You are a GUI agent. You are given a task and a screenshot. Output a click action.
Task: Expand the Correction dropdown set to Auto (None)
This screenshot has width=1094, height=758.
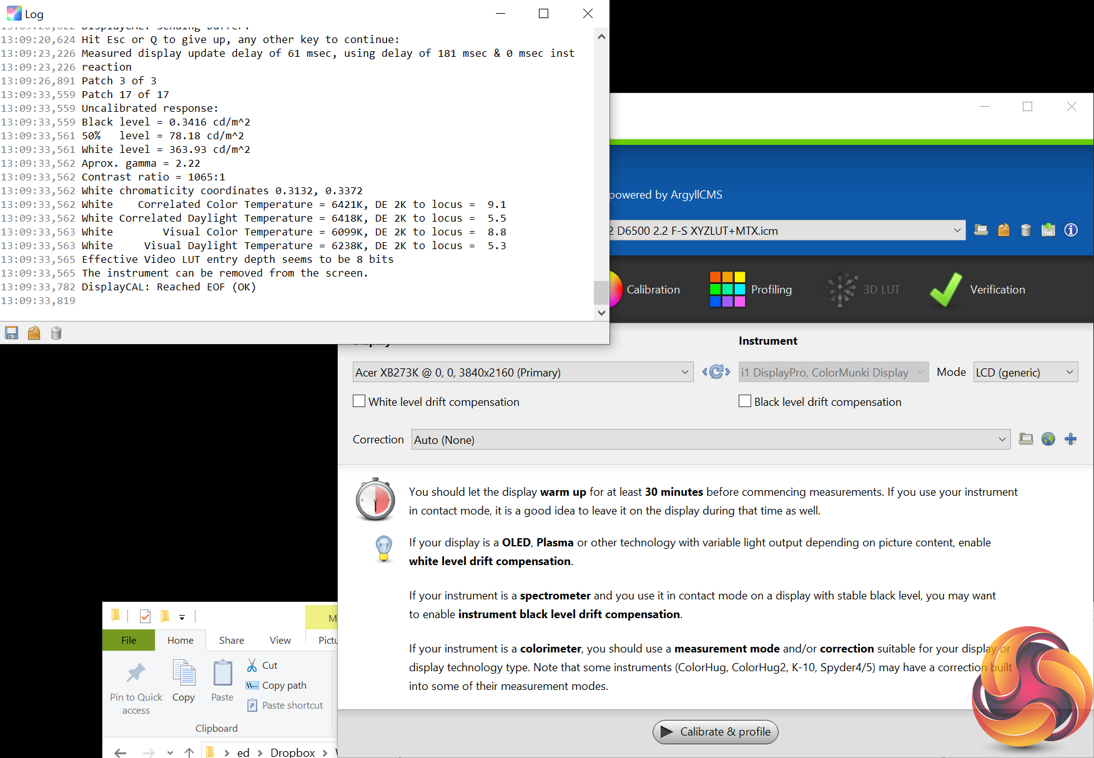coord(711,440)
